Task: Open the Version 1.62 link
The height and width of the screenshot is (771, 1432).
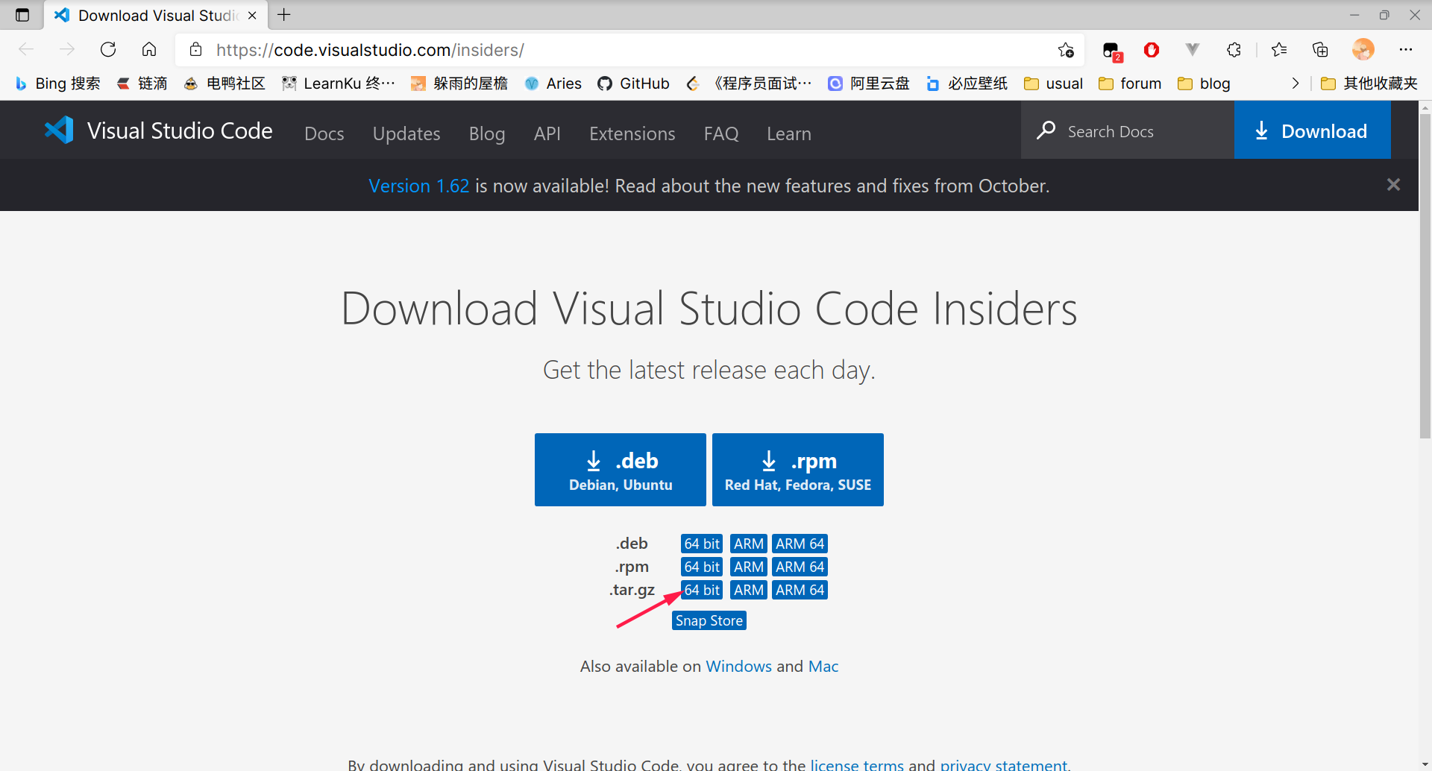Action: [419, 186]
